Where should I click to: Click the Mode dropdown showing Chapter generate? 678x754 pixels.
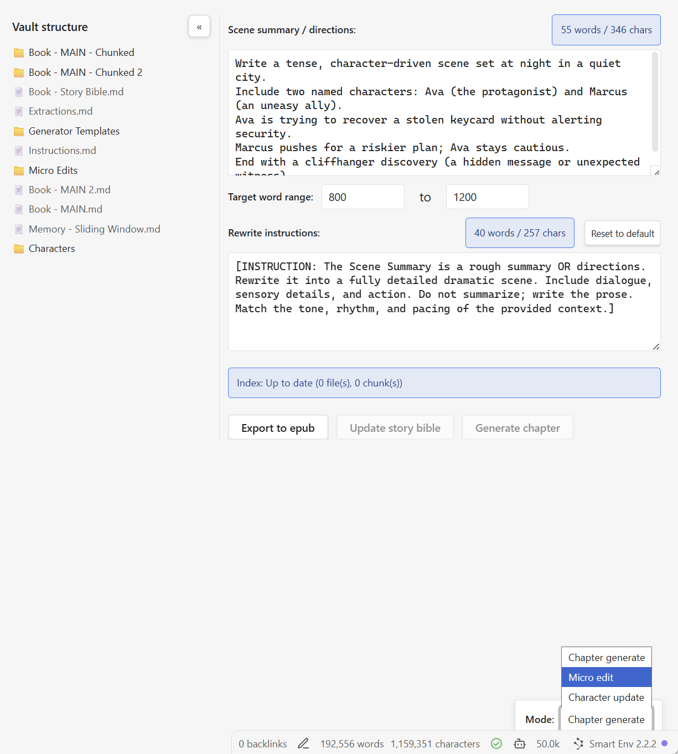(606, 720)
